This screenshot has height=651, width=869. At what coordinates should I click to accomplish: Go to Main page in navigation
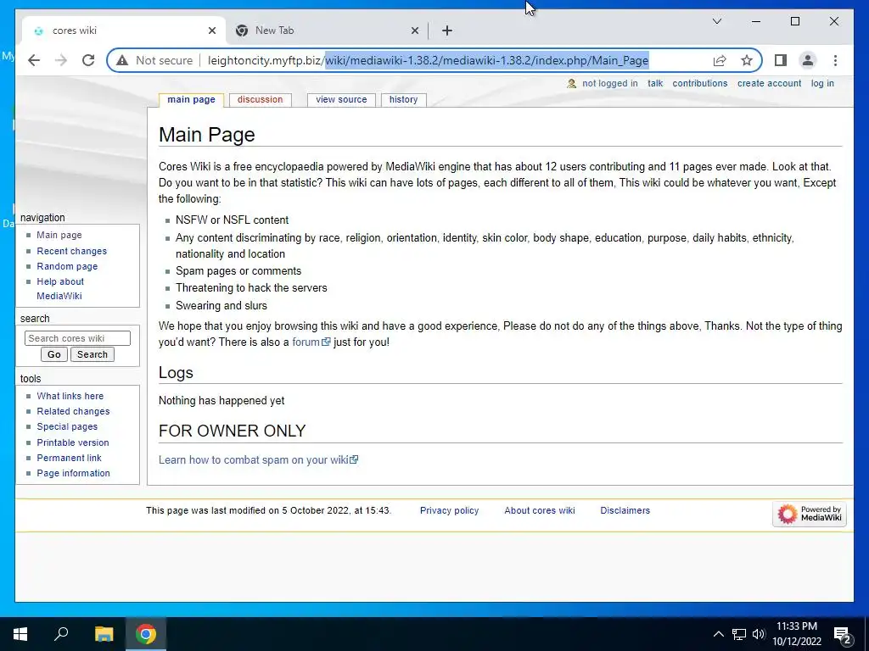59,235
